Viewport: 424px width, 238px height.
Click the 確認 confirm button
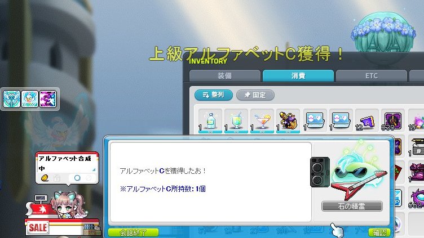pos(379,232)
